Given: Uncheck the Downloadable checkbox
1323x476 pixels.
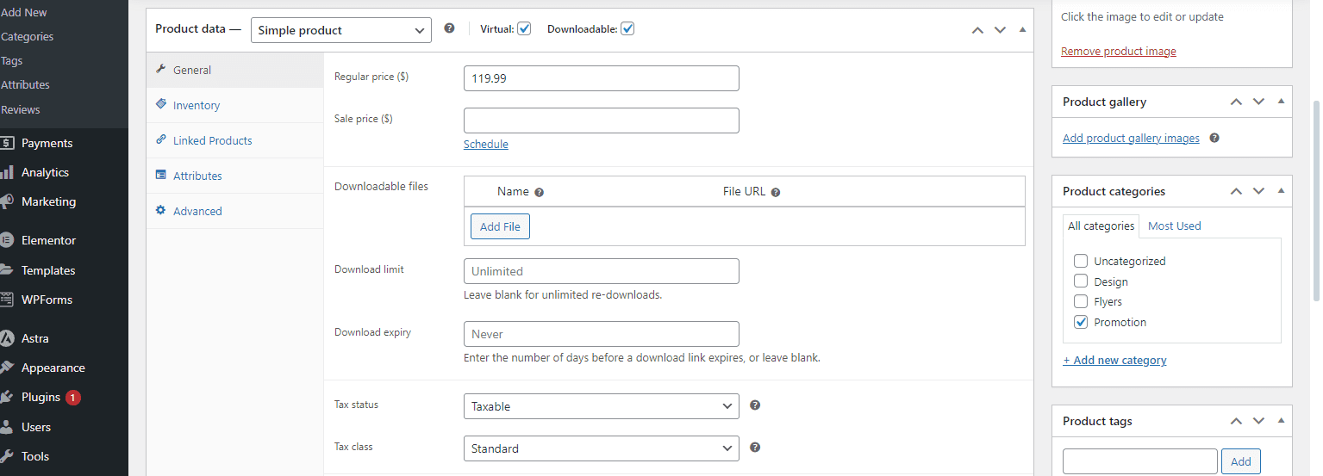Looking at the screenshot, I should pyautogui.click(x=627, y=28).
